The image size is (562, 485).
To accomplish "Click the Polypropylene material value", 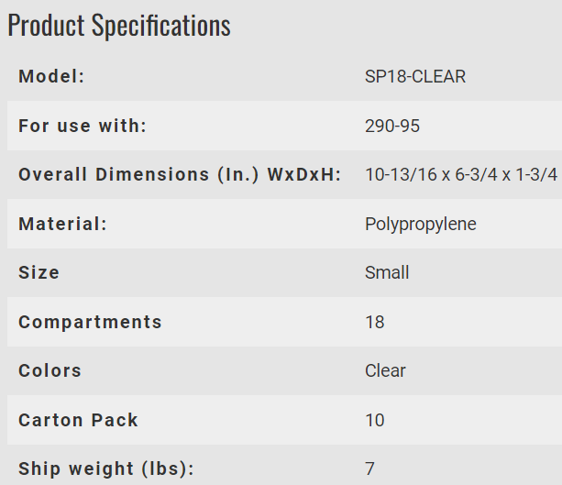I will pyautogui.click(x=421, y=225).
